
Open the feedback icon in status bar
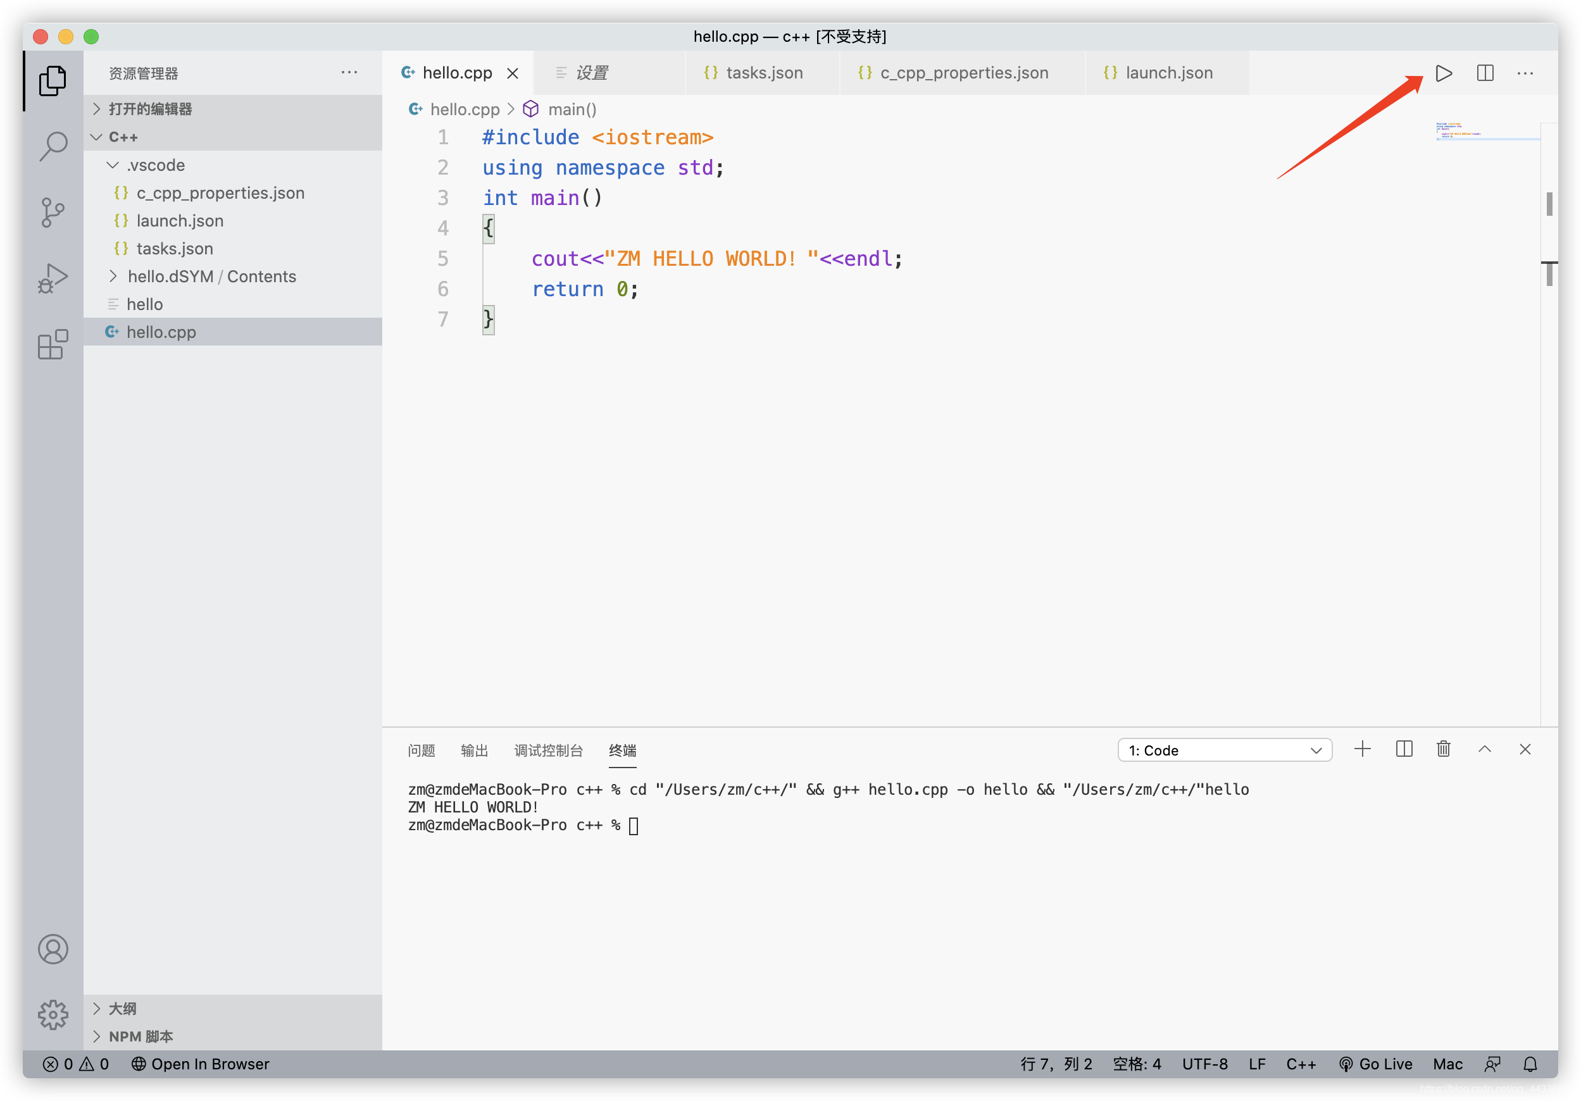[x=1492, y=1064]
